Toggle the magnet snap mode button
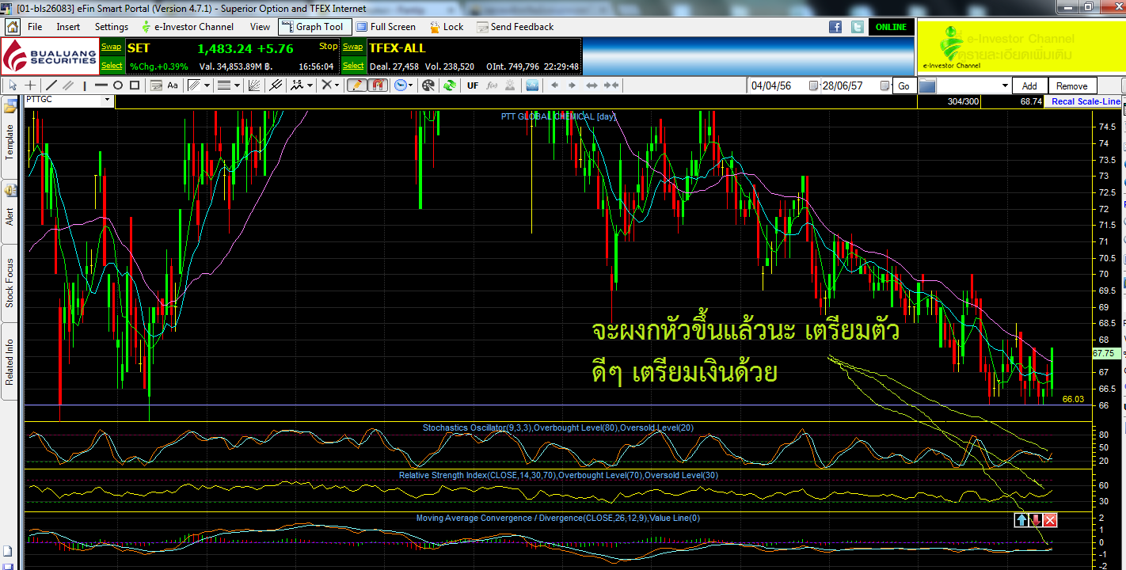 (x=378, y=85)
